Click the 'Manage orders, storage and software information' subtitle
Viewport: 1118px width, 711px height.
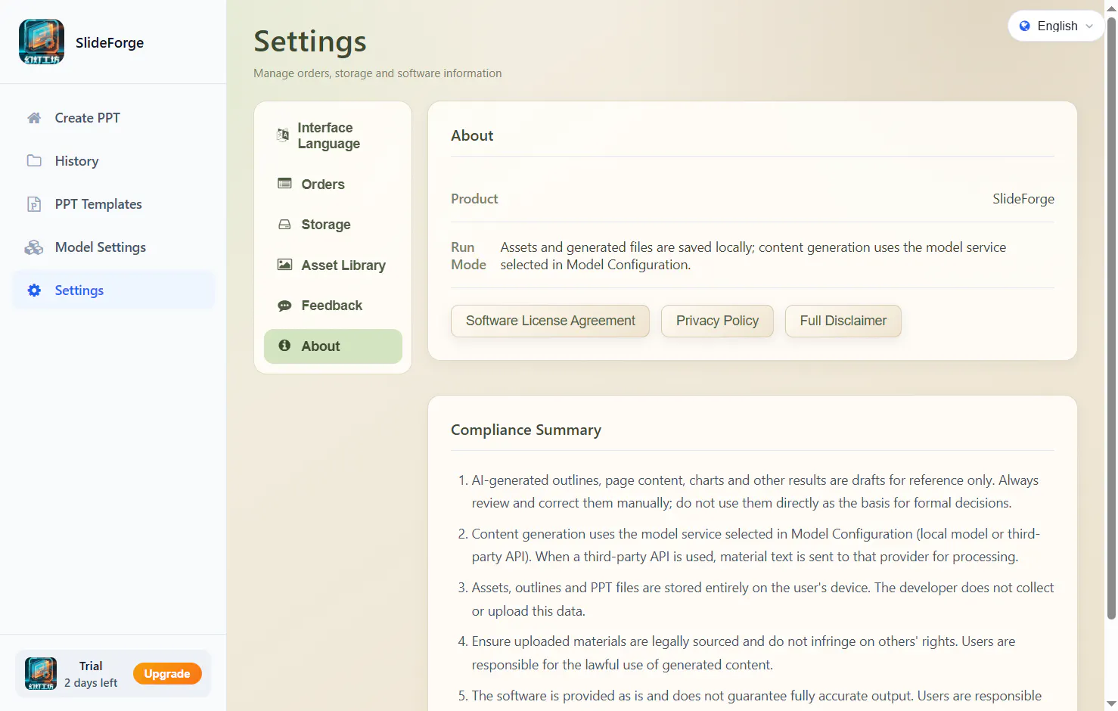pyautogui.click(x=377, y=73)
